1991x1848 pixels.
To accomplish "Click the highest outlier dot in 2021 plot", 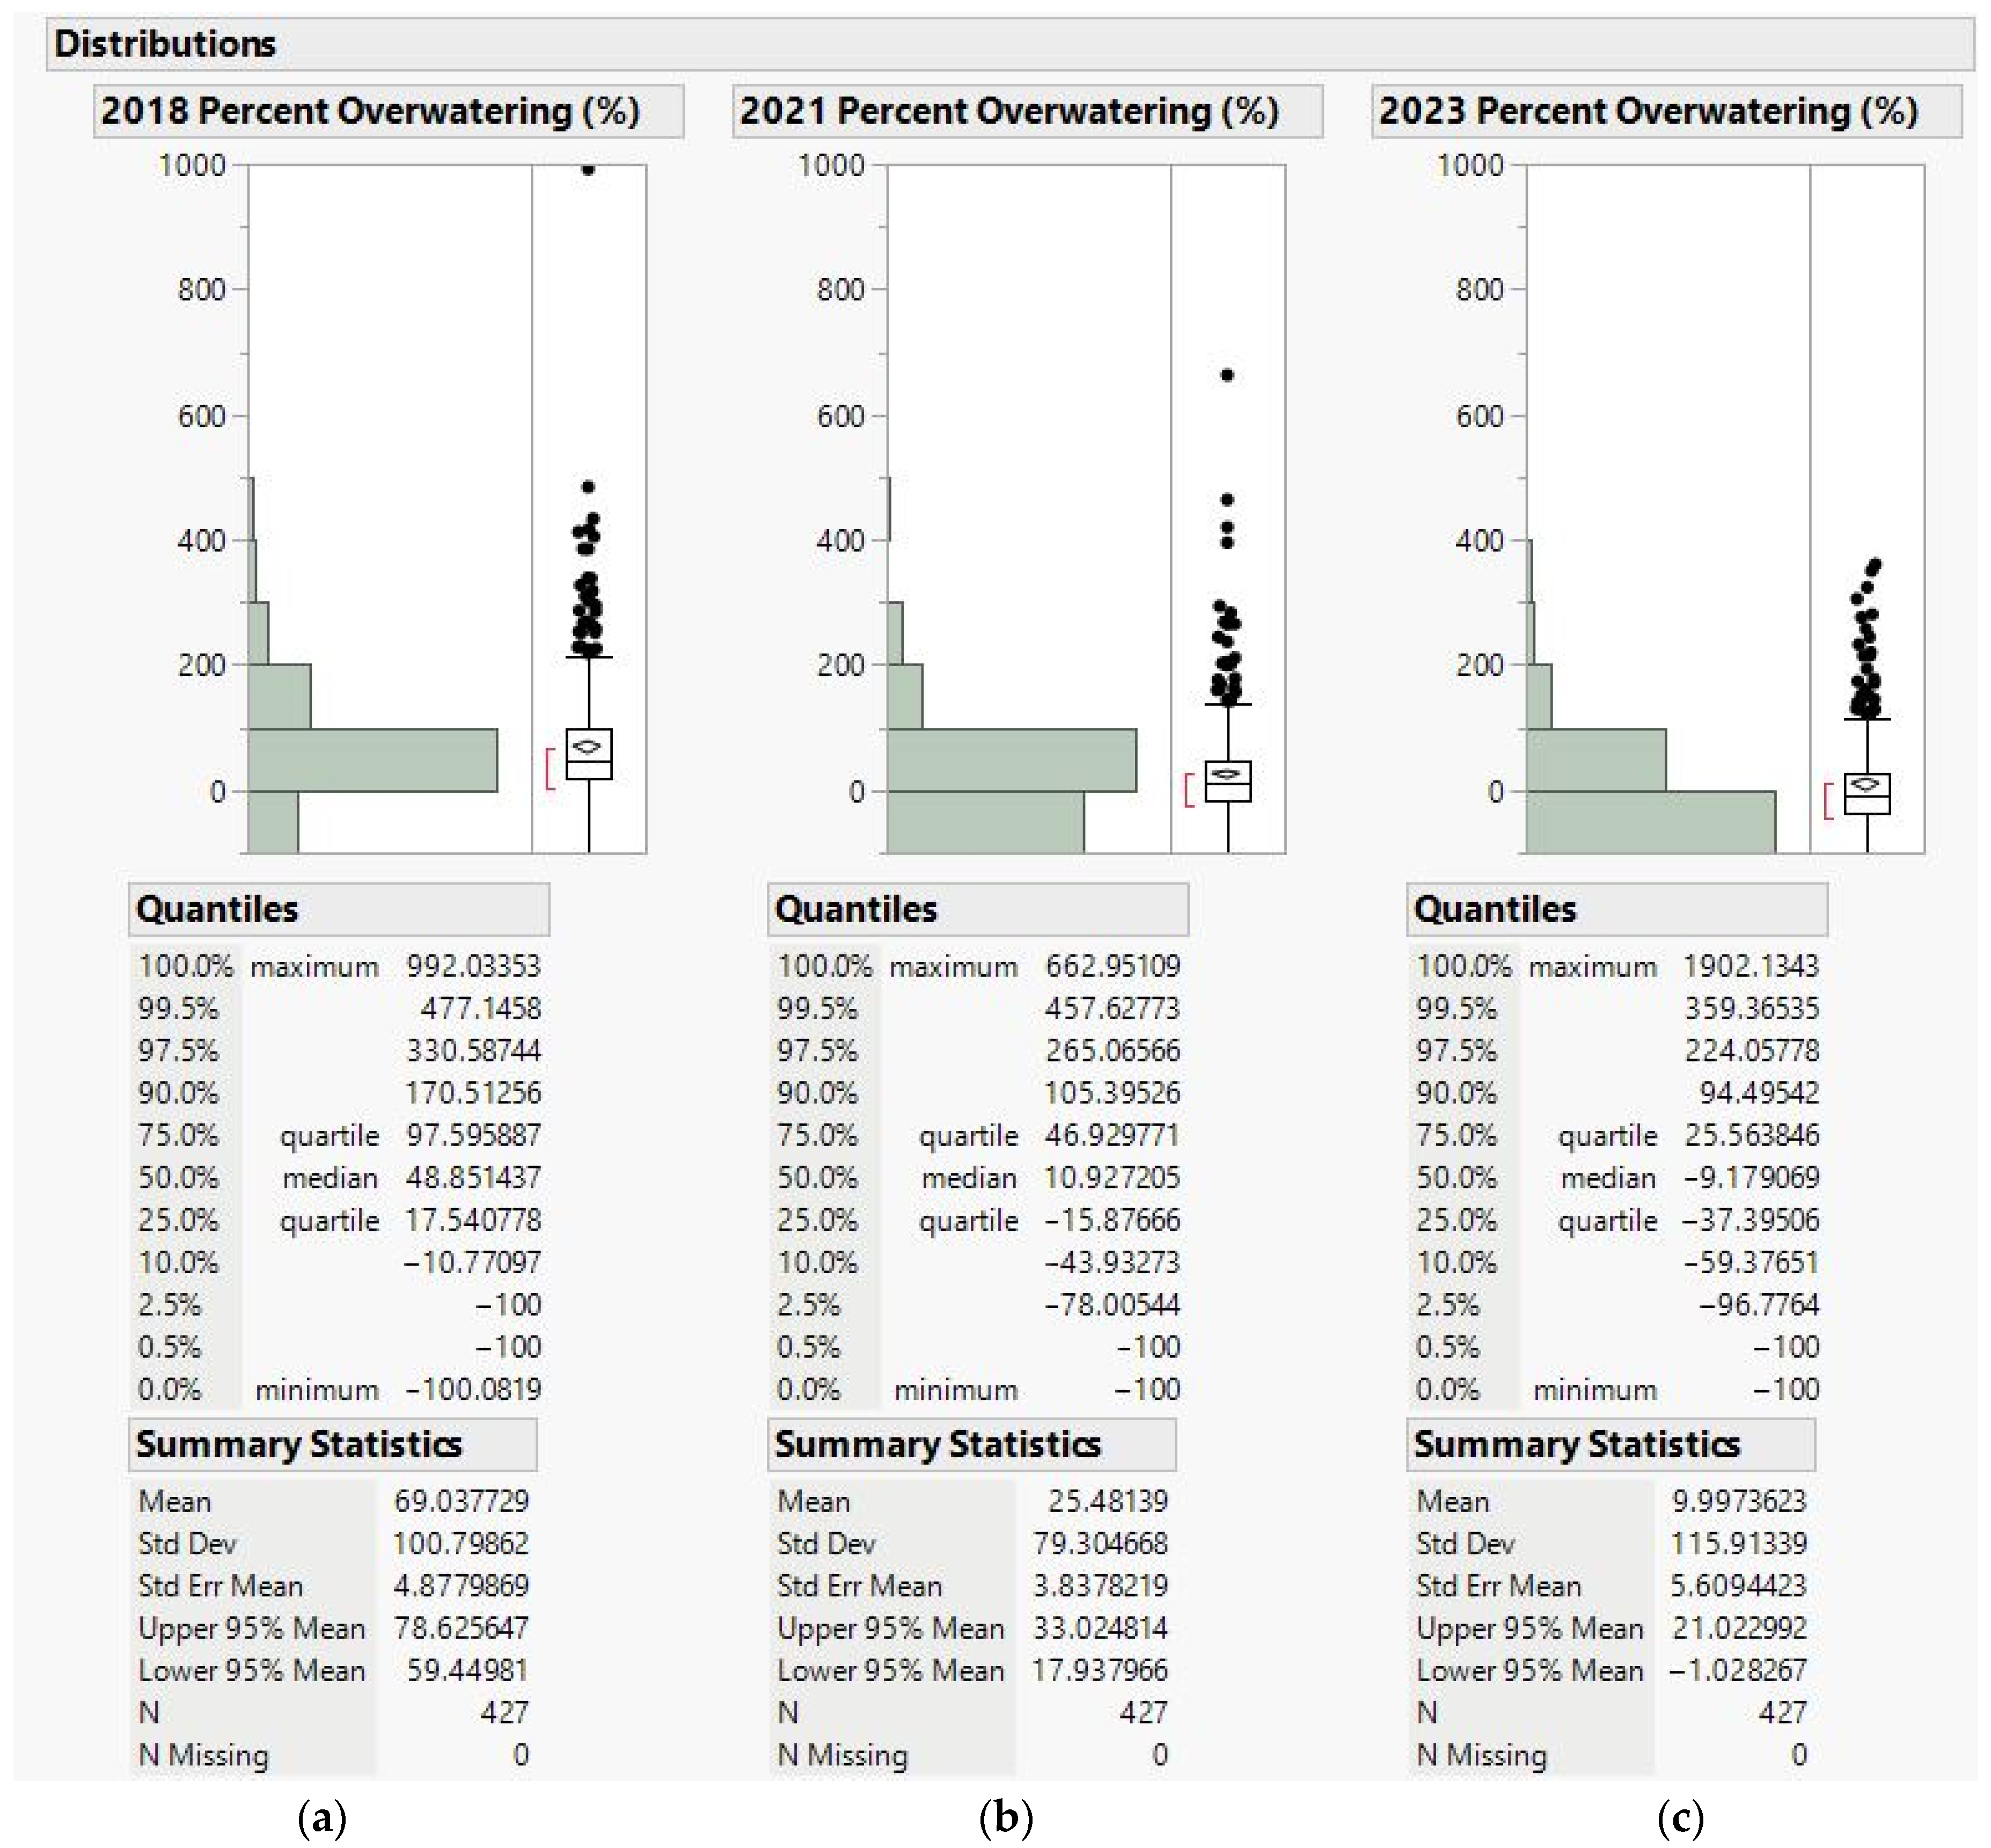I will [x=1227, y=375].
